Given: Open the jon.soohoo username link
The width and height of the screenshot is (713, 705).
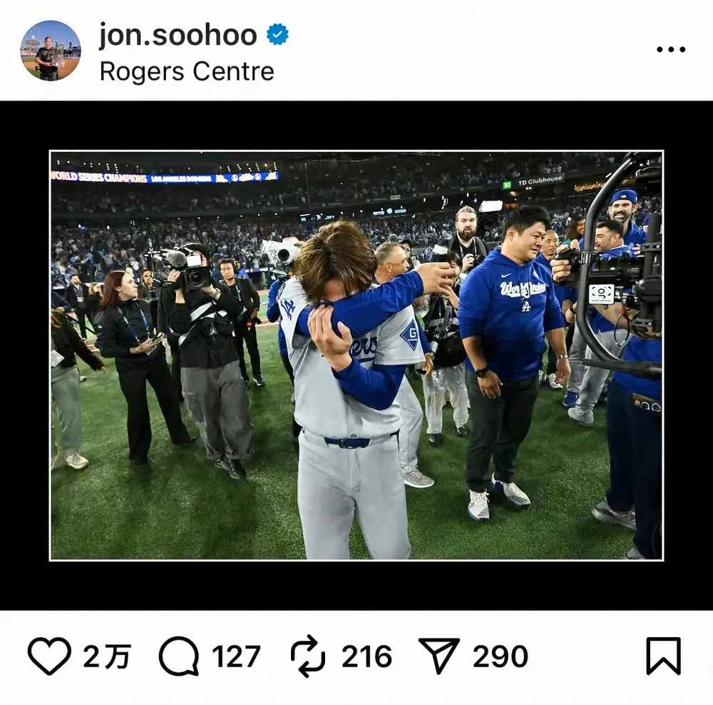Looking at the screenshot, I should pyautogui.click(x=178, y=35).
